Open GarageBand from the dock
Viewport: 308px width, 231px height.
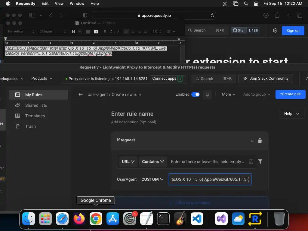[x=180, y=219]
